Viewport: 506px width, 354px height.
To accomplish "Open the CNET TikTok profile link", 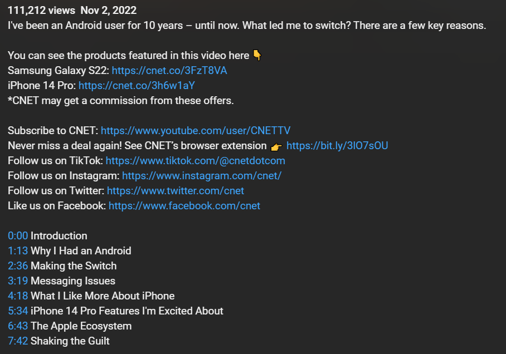I will [x=195, y=160].
